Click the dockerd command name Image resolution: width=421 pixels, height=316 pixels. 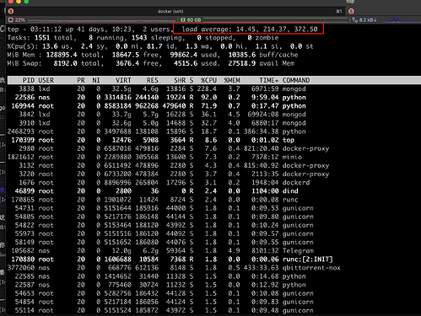(x=296, y=183)
